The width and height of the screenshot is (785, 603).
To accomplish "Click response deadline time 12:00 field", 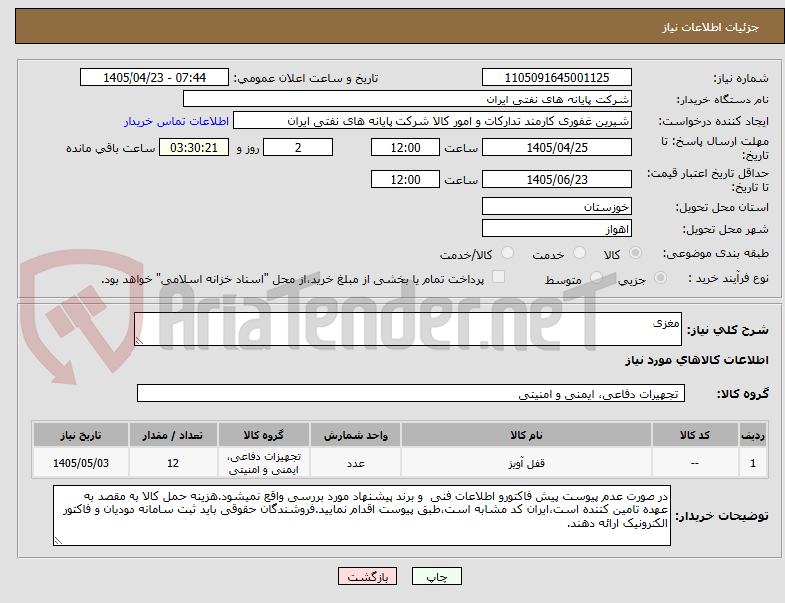I will [405, 148].
